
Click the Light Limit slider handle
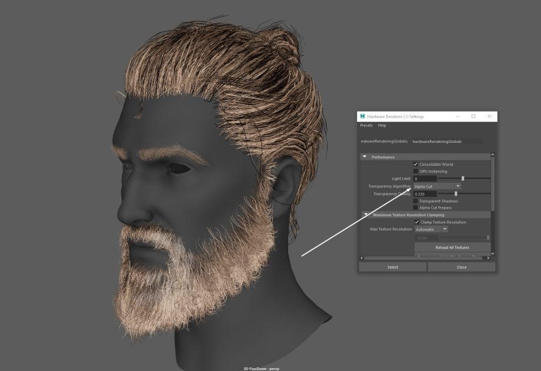click(x=463, y=178)
